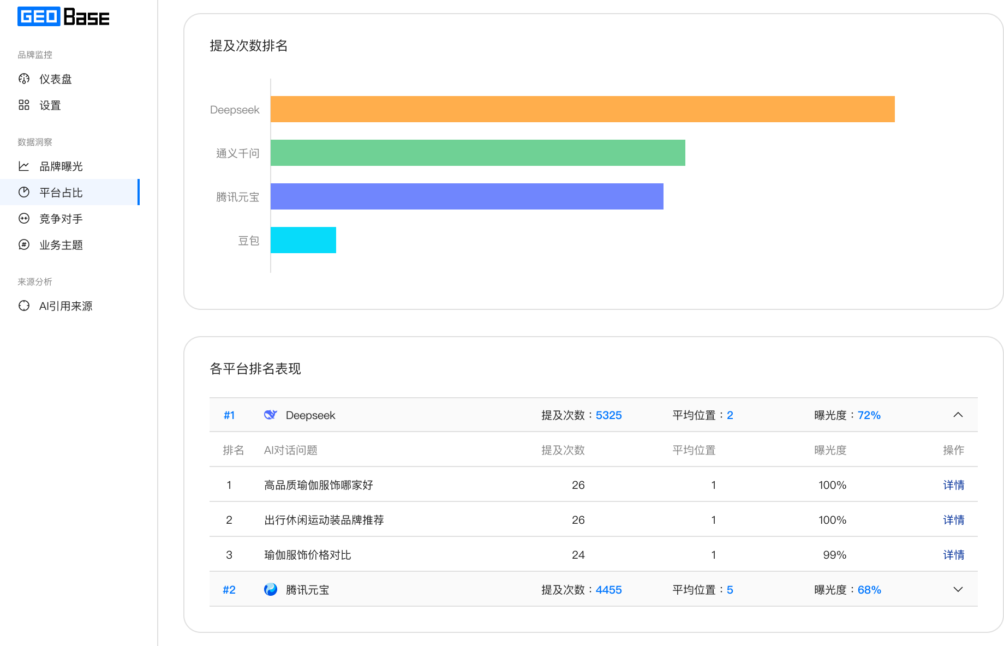Click the competitors icon in sidebar

[24, 218]
